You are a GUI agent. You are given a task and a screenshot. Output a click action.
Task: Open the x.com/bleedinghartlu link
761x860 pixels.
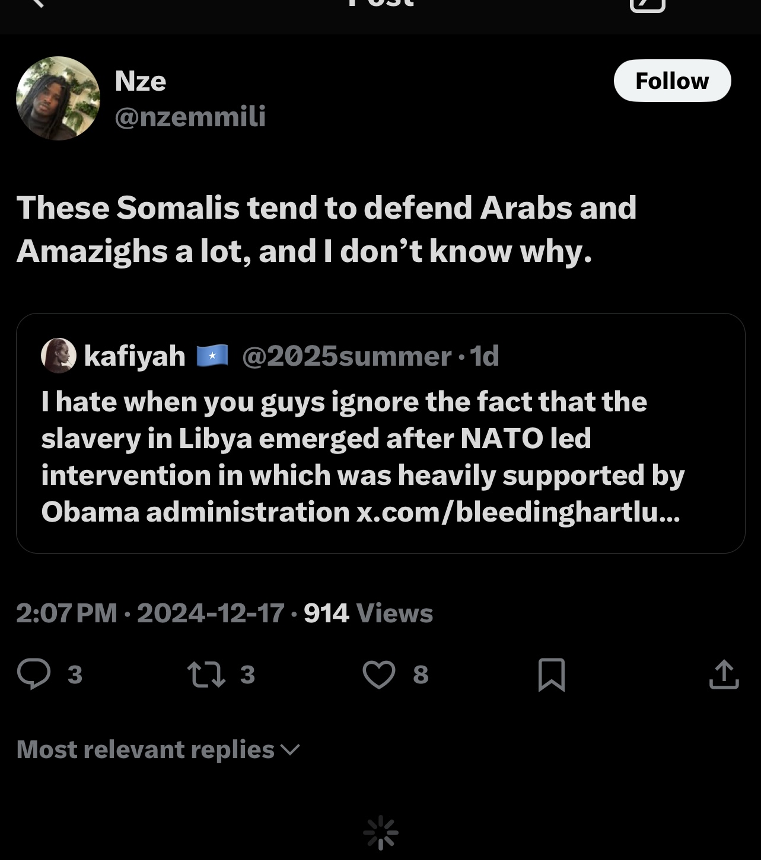point(518,512)
